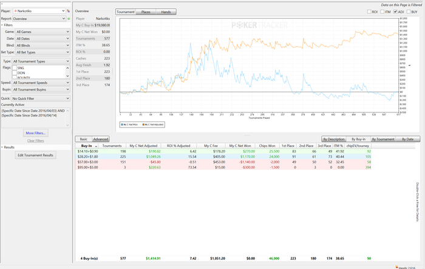Click the More Filters button
Viewport: 425px width, 269px height.
click(36, 132)
